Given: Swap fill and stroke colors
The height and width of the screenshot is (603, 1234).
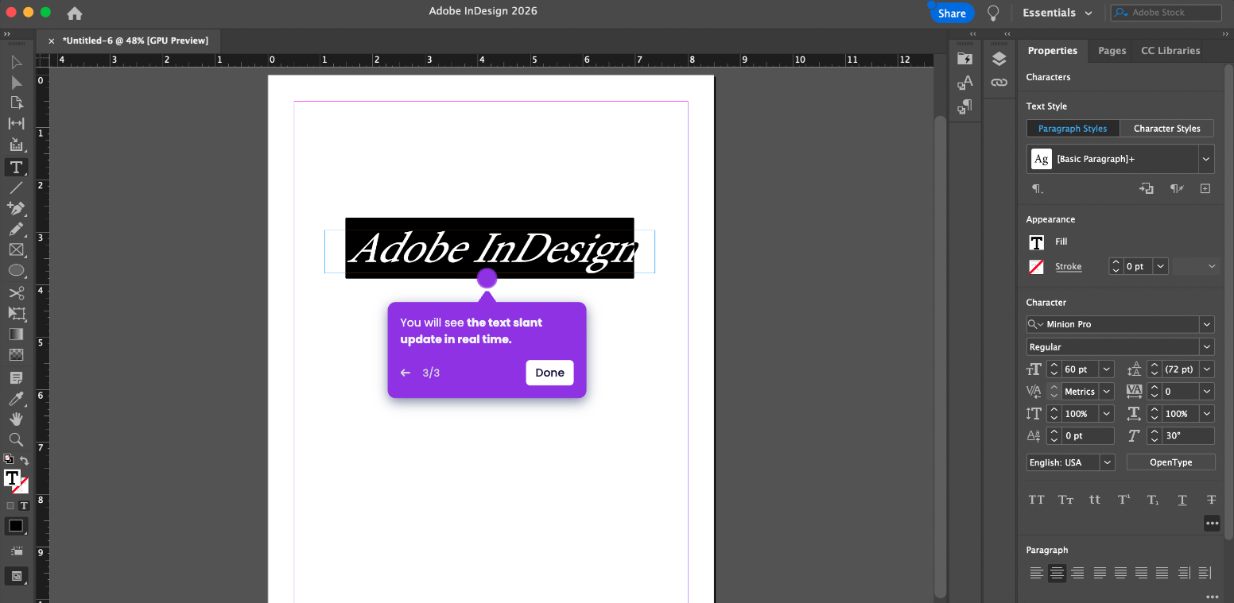Looking at the screenshot, I should pyautogui.click(x=25, y=461).
